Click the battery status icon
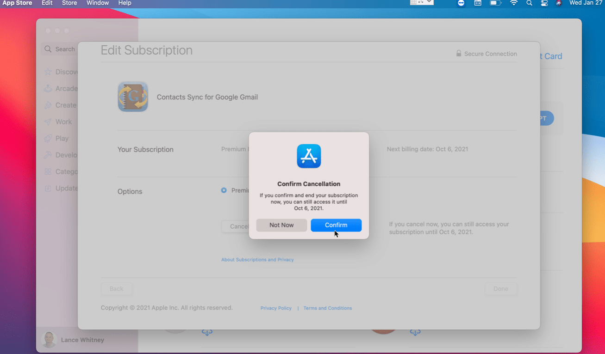 [496, 3]
